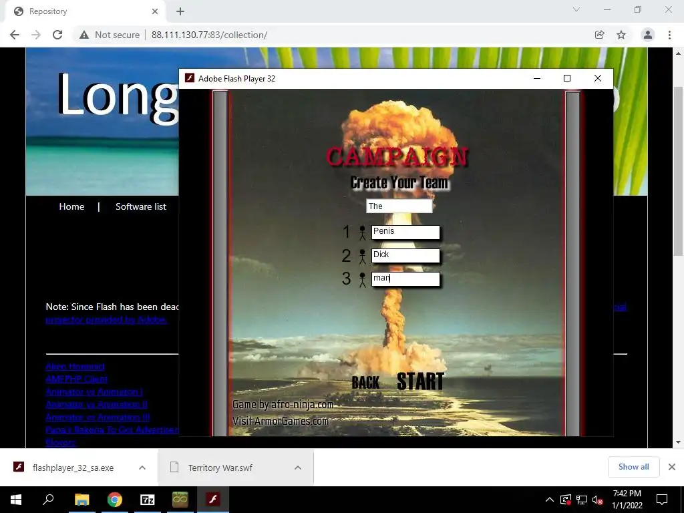Open a new tab with plus icon
Image resolution: width=684 pixels, height=513 pixels.
180,11
